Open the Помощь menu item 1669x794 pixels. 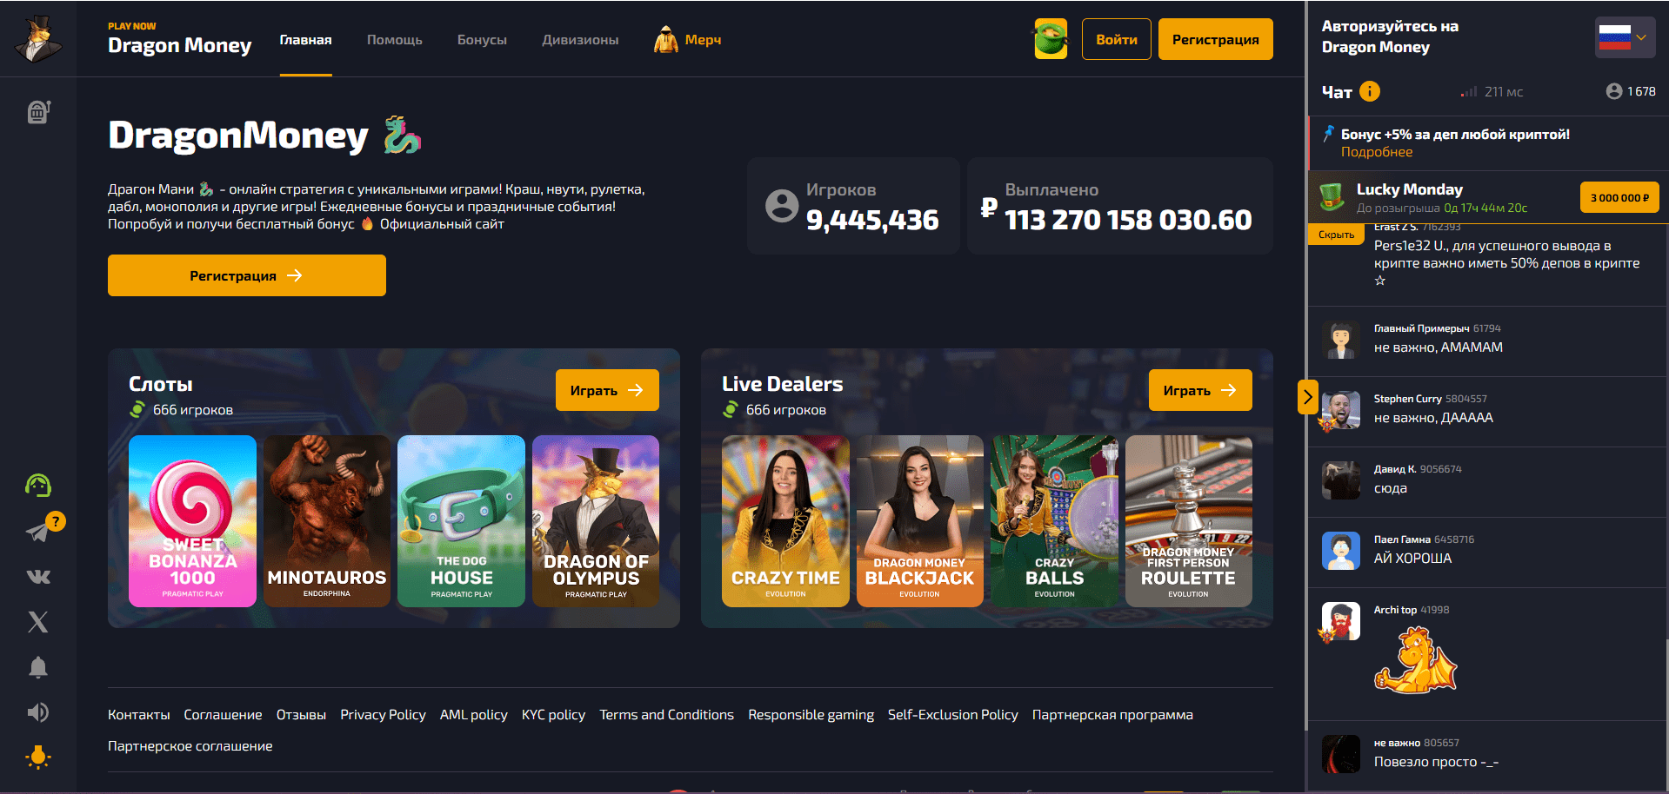(395, 40)
